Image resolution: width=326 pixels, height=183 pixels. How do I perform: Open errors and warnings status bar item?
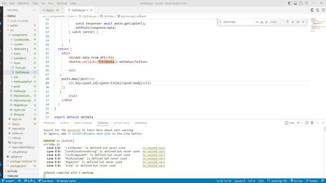[x=30, y=181]
